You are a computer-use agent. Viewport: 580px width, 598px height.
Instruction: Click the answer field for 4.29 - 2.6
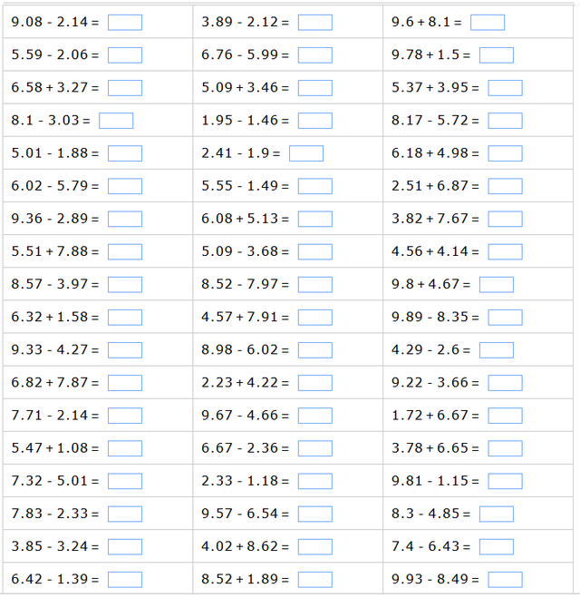coord(497,350)
